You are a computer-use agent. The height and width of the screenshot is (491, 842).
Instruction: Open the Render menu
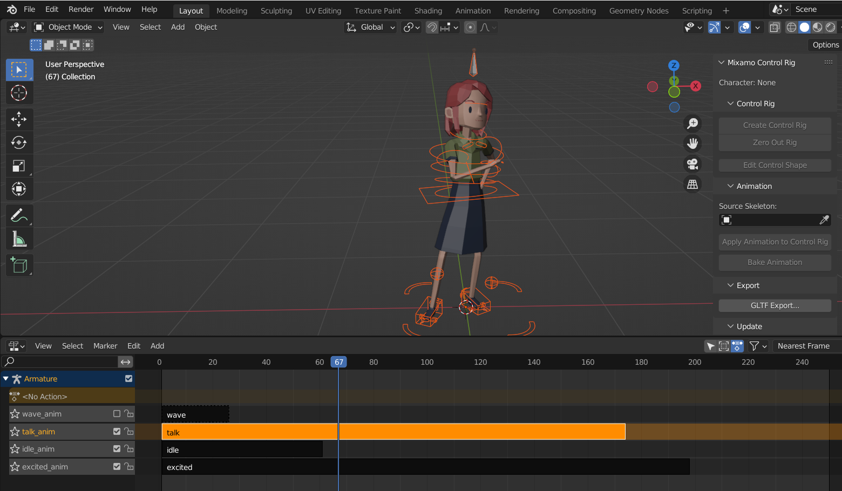81,9
